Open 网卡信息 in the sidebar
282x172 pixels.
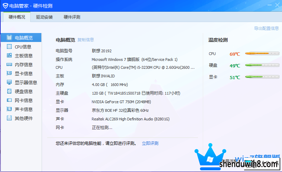coord(21,100)
